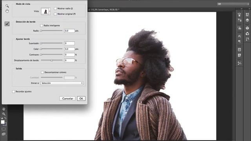Toggle Quick Mask mode icon
The image size is (251, 141).
(x=4, y=129)
